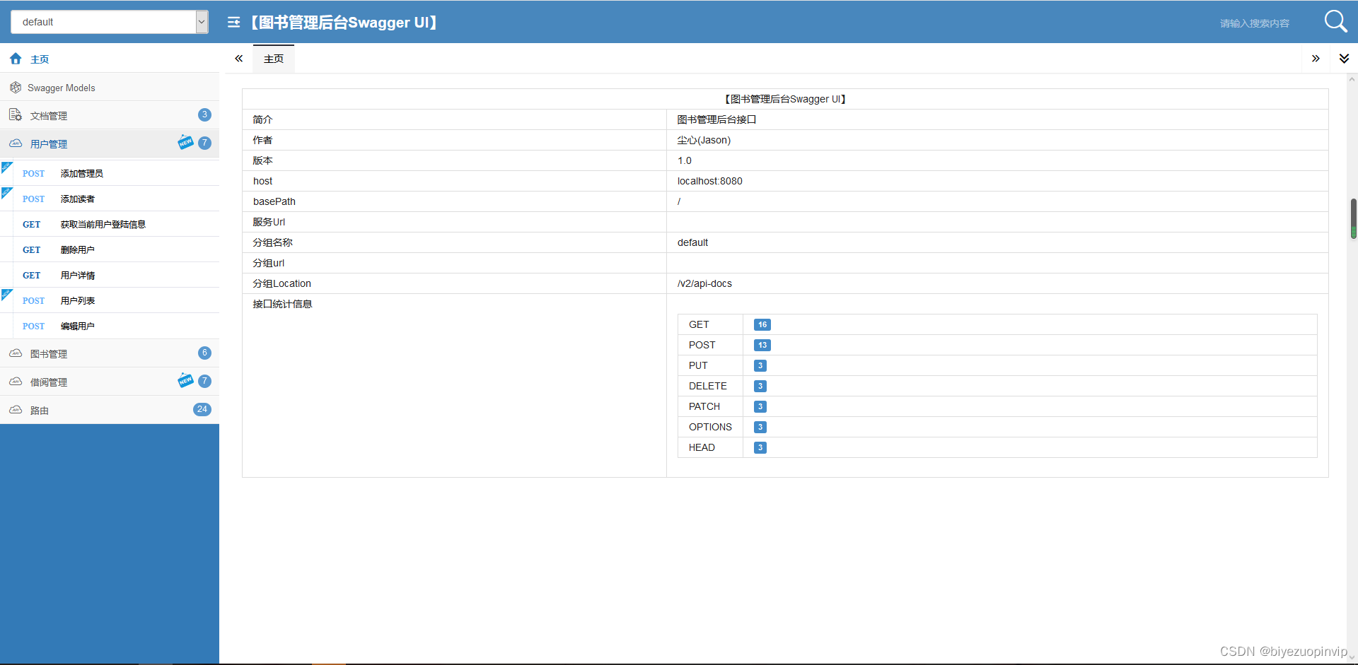The width and height of the screenshot is (1358, 665).
Task: Open POST 添加管理员 API
Action: click(110, 173)
